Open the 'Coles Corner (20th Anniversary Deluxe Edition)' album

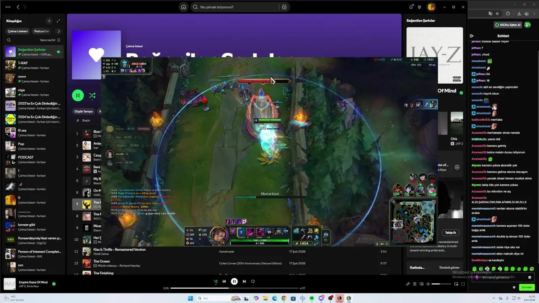(x=250, y=263)
